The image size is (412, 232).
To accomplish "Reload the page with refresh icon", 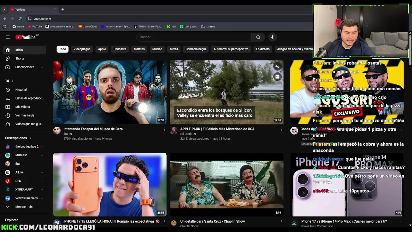I will click(x=20, y=19).
